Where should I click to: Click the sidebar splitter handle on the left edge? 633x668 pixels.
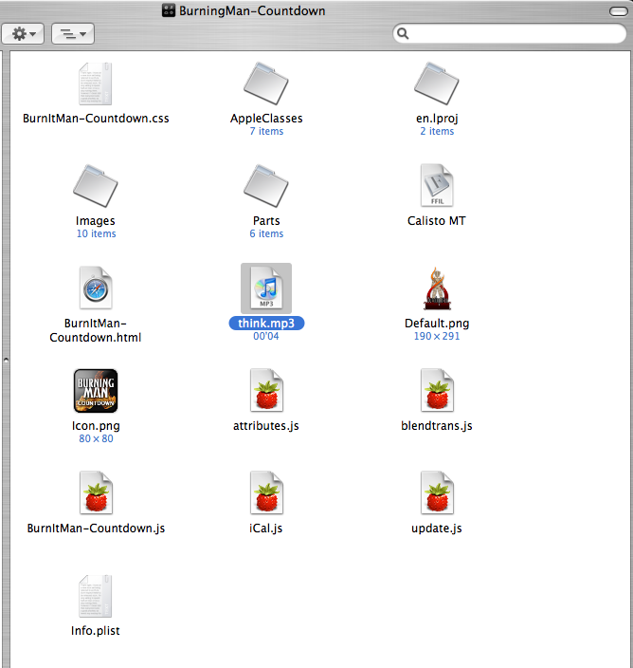coord(6,360)
